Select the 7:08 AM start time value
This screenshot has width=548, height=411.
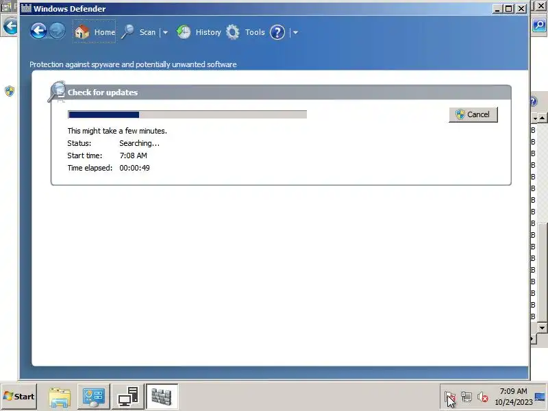[133, 155]
